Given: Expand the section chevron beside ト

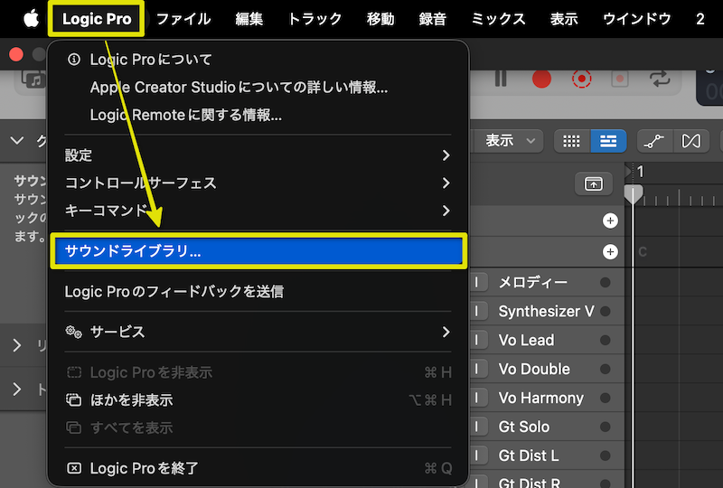Looking at the screenshot, I should tap(17, 389).
